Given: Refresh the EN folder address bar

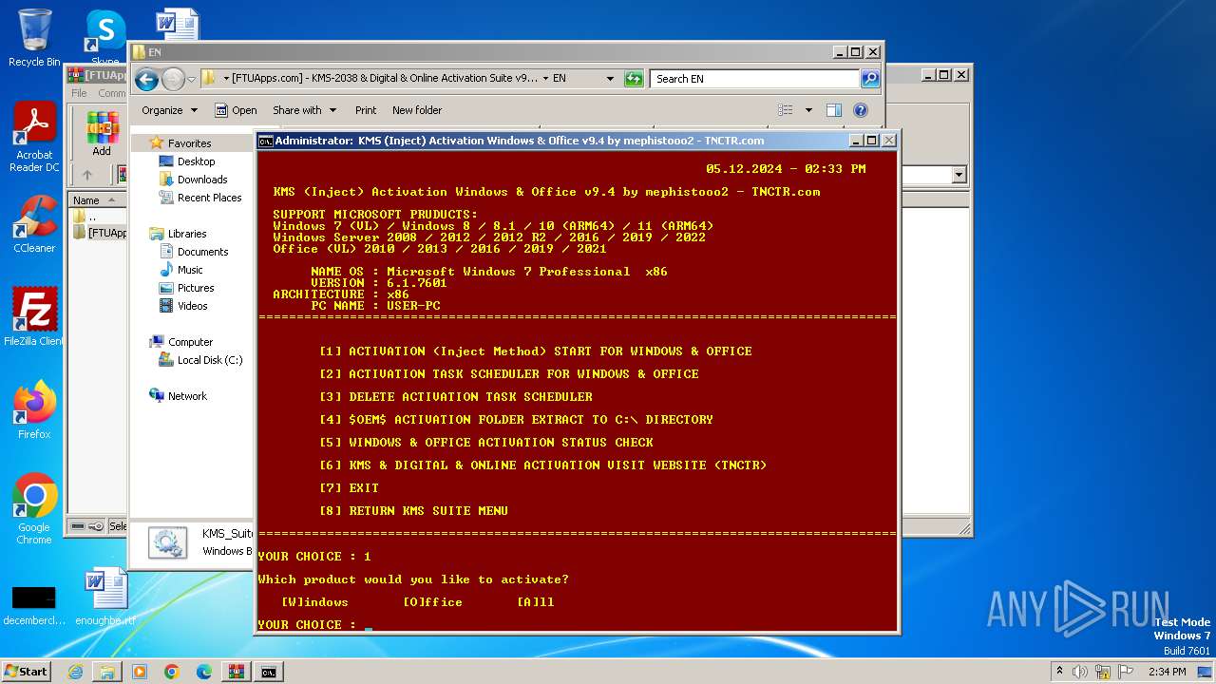Looking at the screenshot, I should [x=634, y=79].
